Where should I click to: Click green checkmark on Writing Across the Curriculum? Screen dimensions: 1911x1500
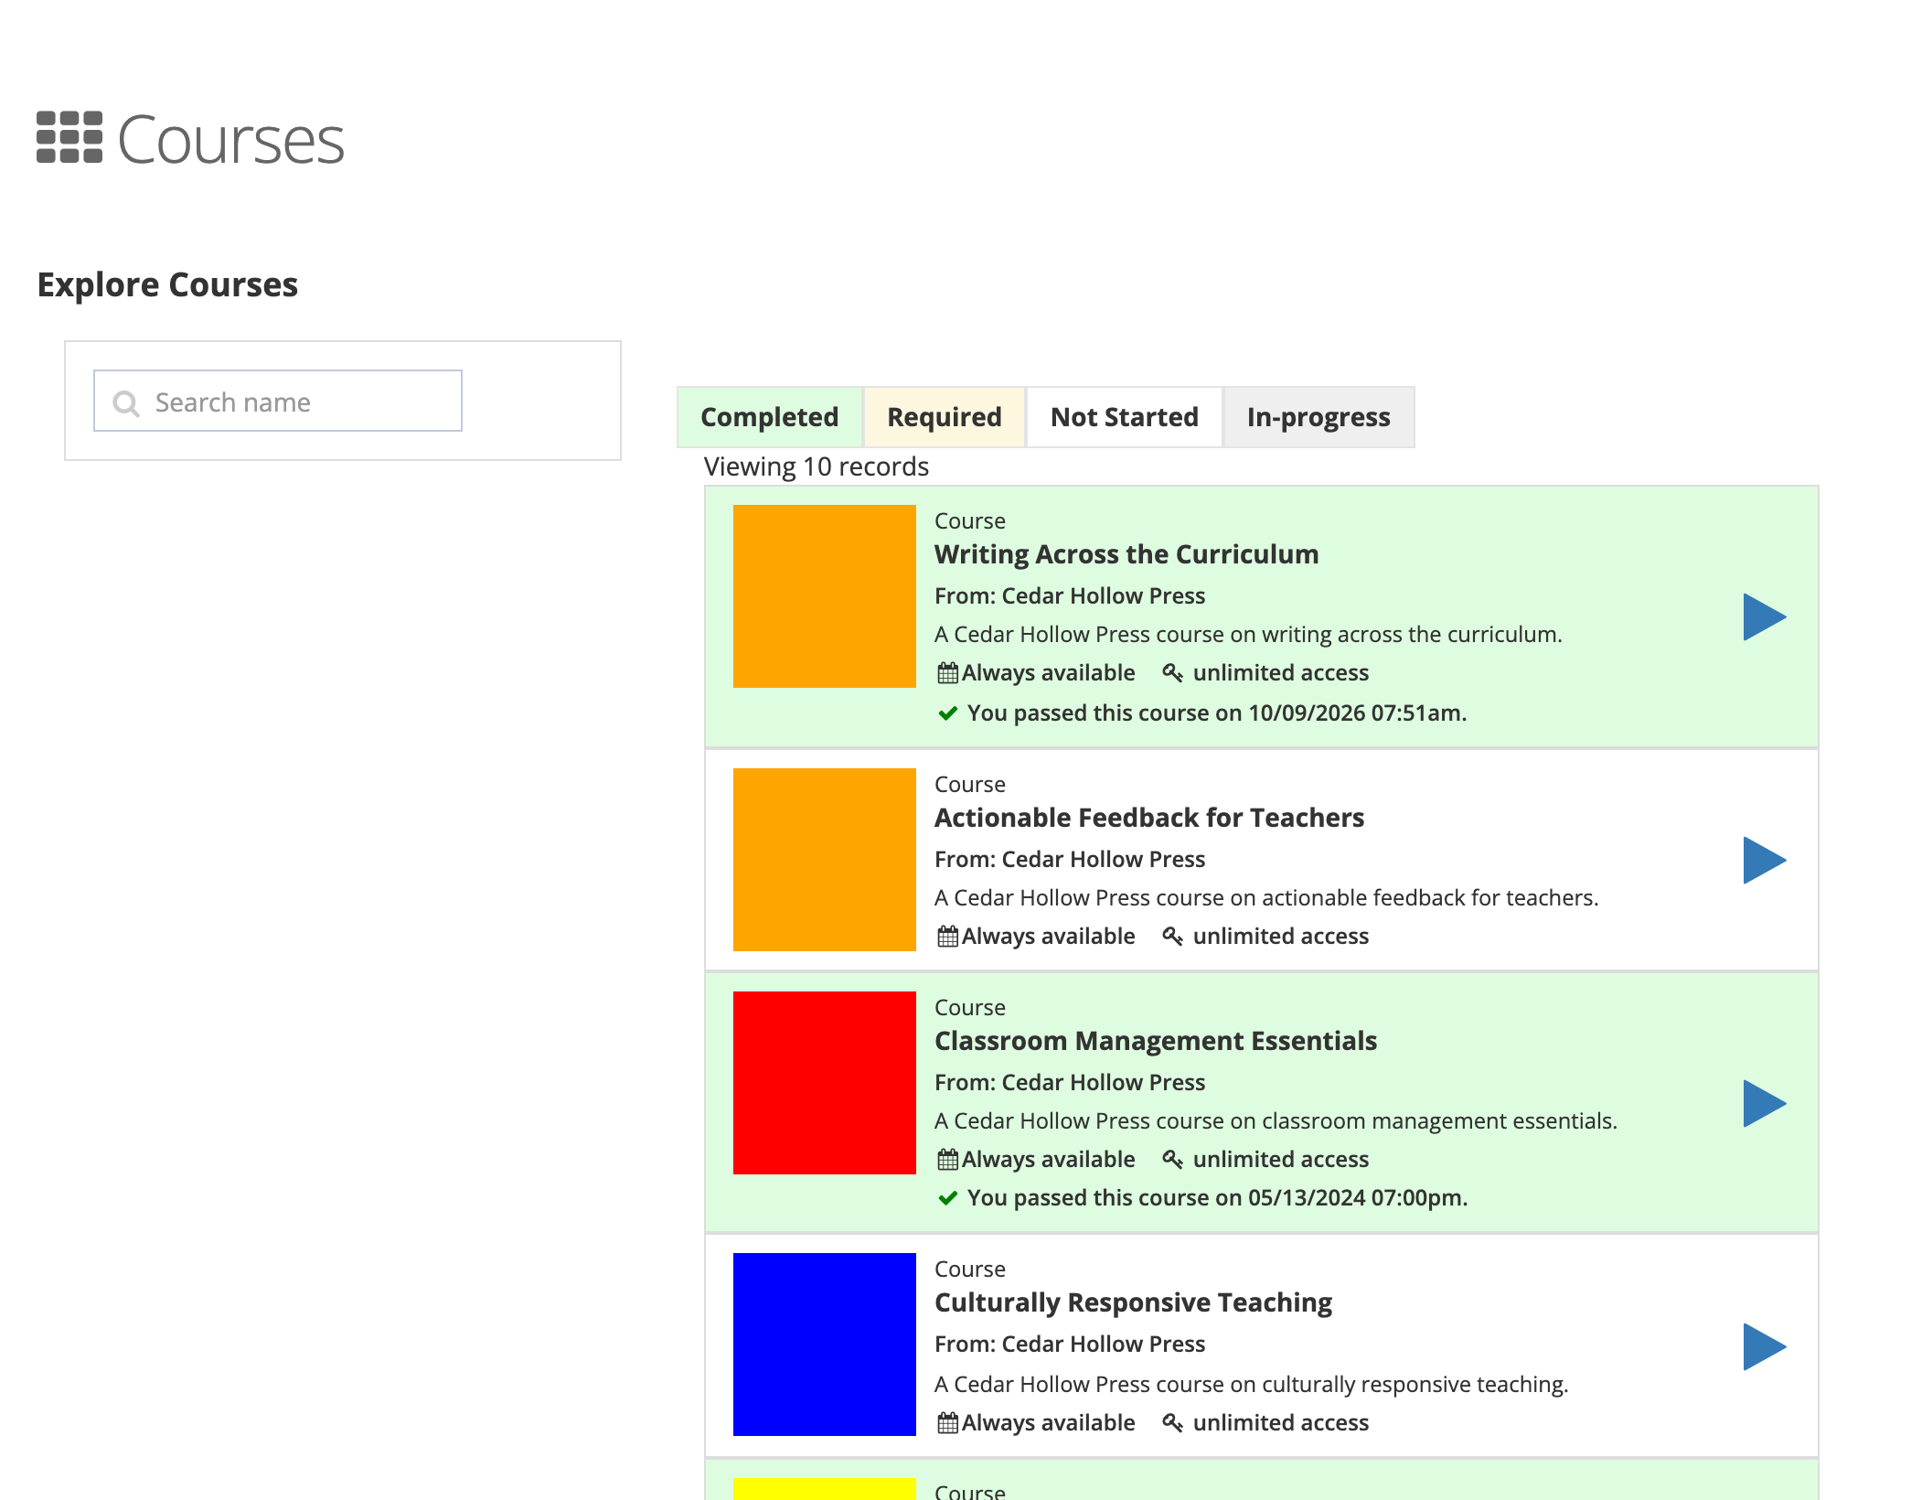tap(948, 713)
